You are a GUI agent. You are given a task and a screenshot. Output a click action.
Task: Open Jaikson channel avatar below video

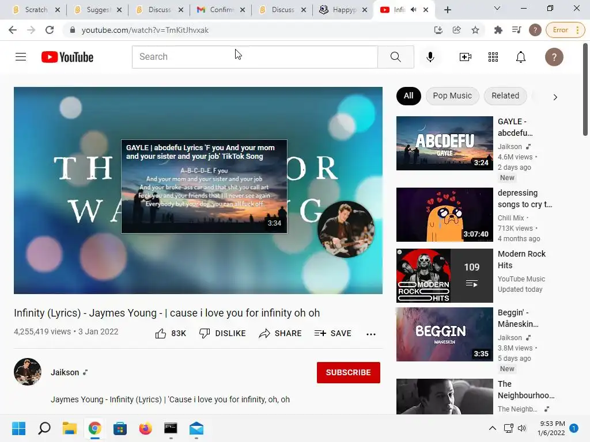click(28, 372)
